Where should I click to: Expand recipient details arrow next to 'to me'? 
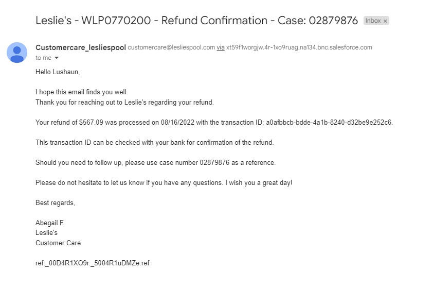click(x=57, y=58)
